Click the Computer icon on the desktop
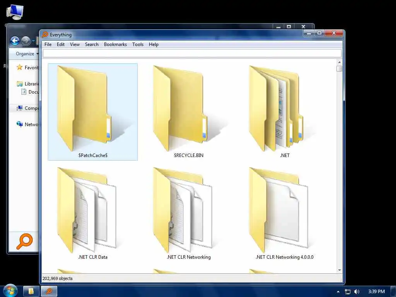This screenshot has height=297, width=396. click(15, 12)
